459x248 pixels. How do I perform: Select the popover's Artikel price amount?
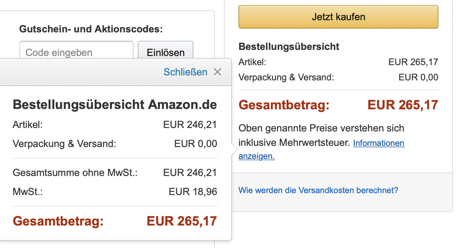pos(190,125)
